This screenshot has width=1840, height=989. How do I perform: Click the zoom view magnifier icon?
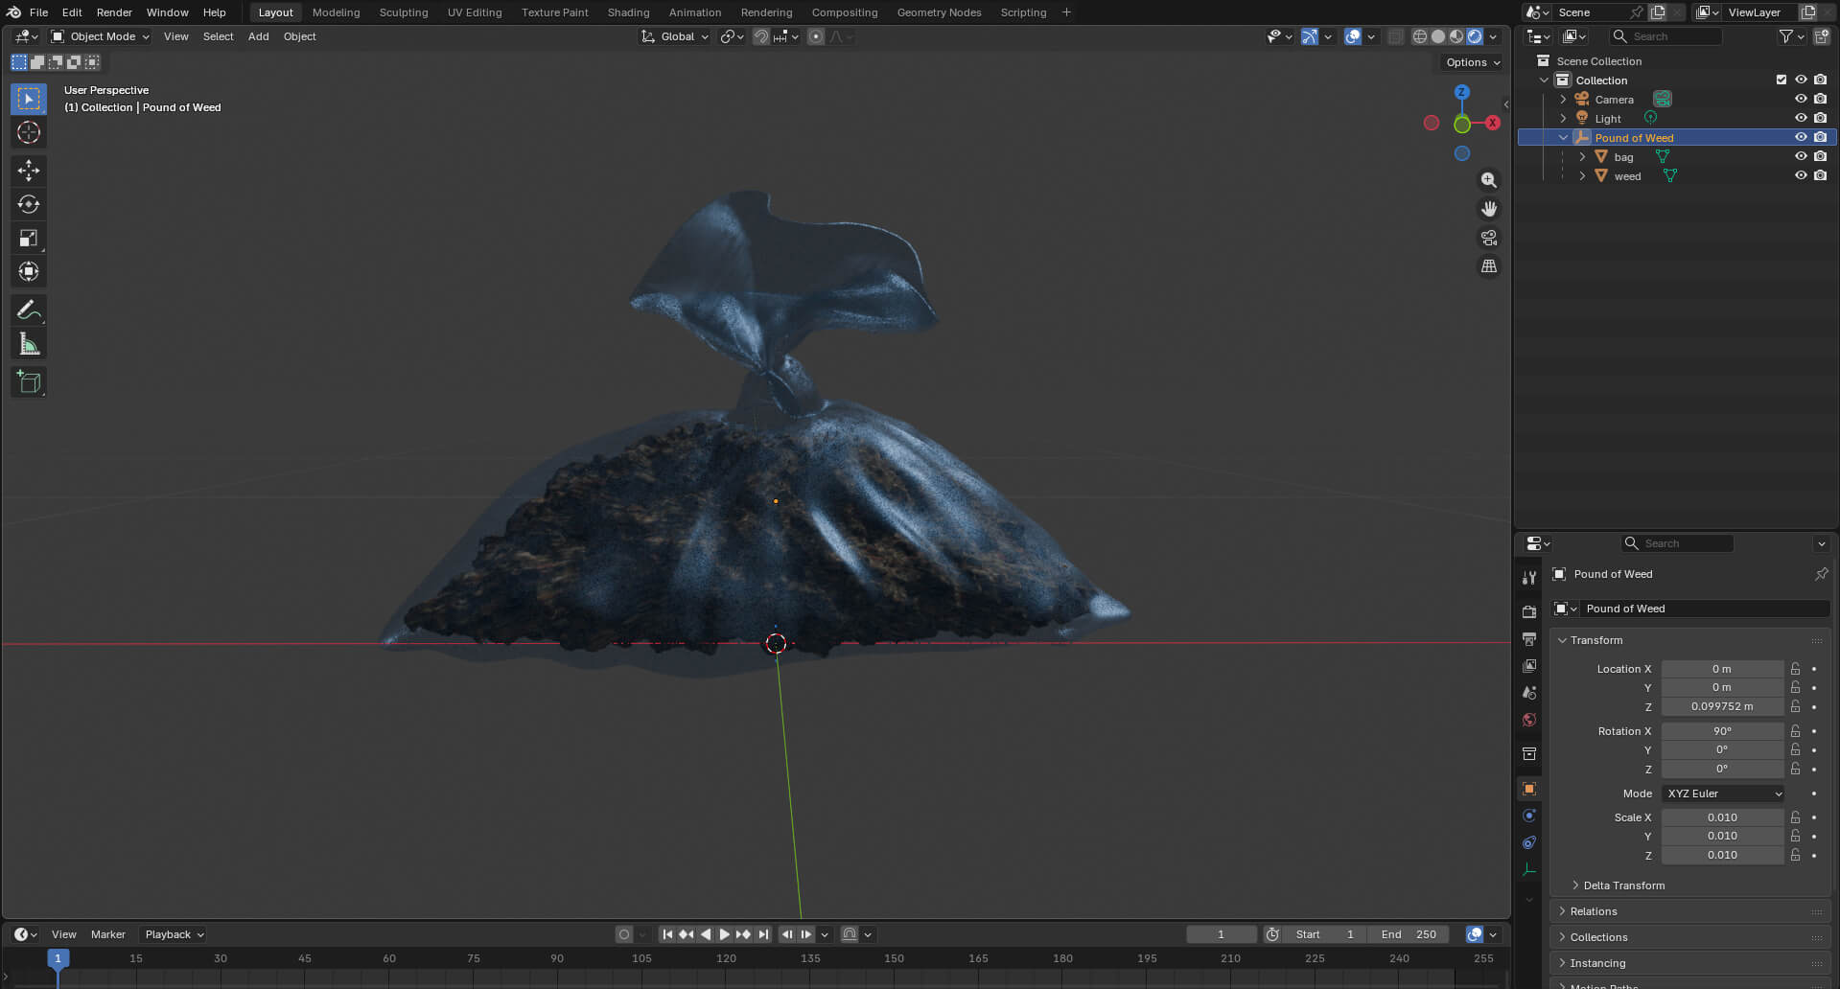(x=1488, y=180)
